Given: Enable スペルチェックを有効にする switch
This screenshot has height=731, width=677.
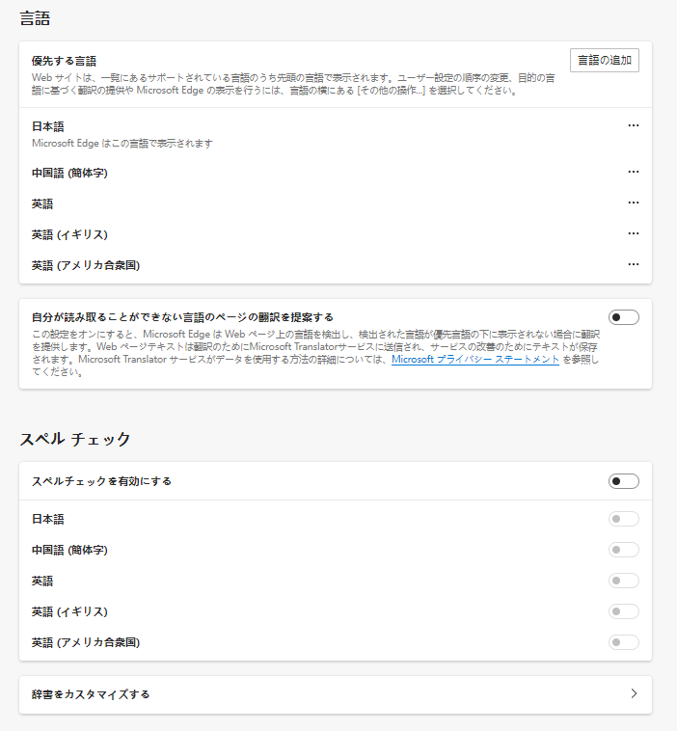Looking at the screenshot, I should point(623,481).
